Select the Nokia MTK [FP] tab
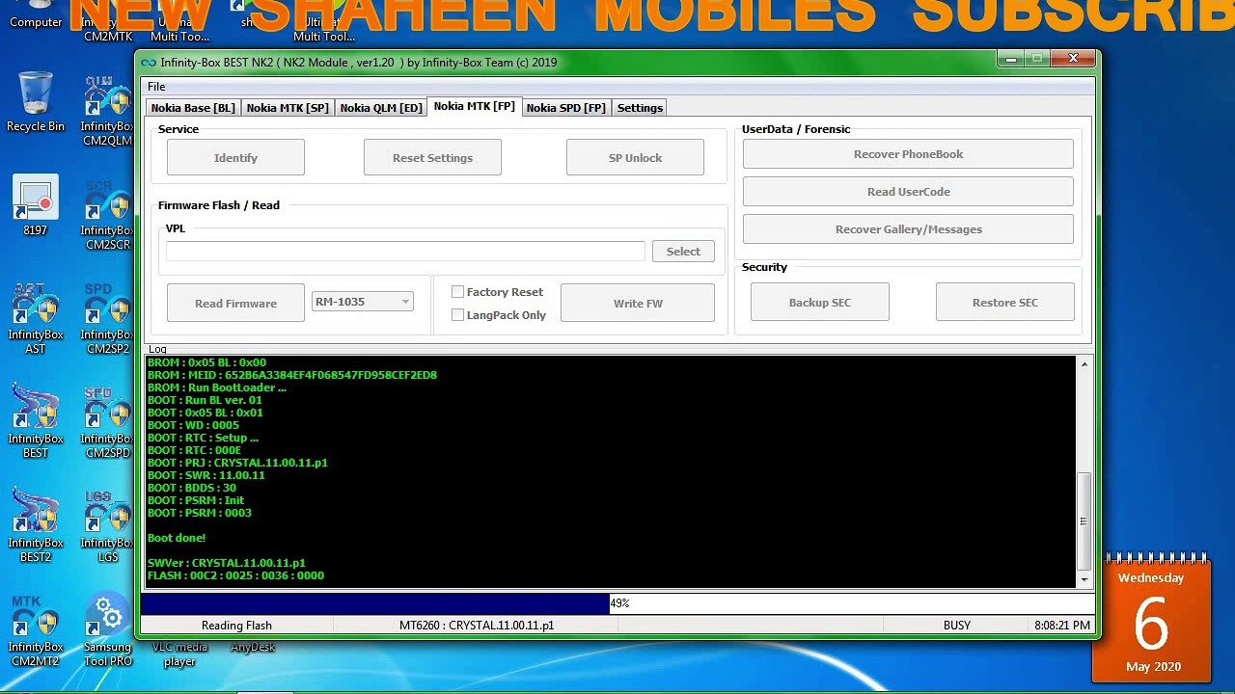 pyautogui.click(x=474, y=106)
